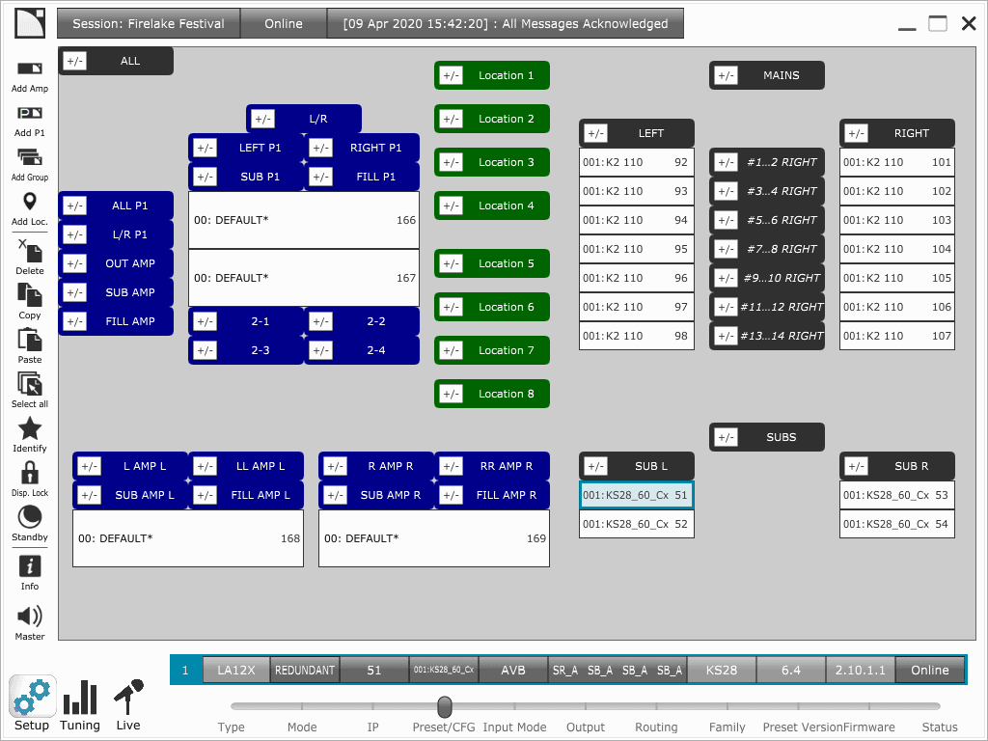The image size is (988, 741).
Task: Click the slider handle above Preset/CFG
Action: coord(444,707)
